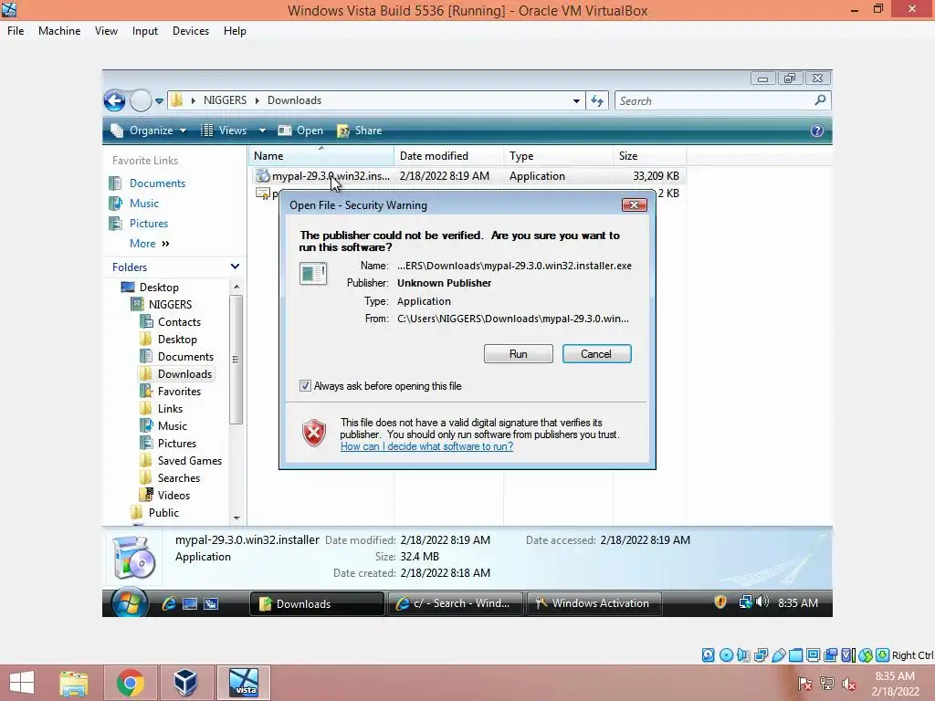Open VirtualBox Help menu
This screenshot has height=701, width=935.
235,31
